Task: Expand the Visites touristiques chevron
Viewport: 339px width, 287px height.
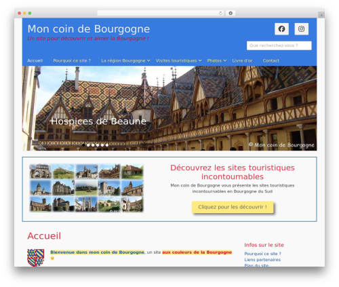Action: pyautogui.click(x=200, y=60)
